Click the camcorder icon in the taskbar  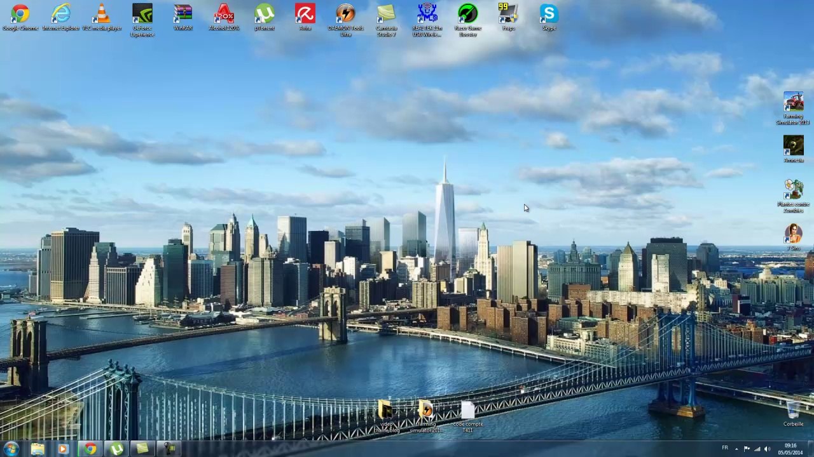pos(169,449)
